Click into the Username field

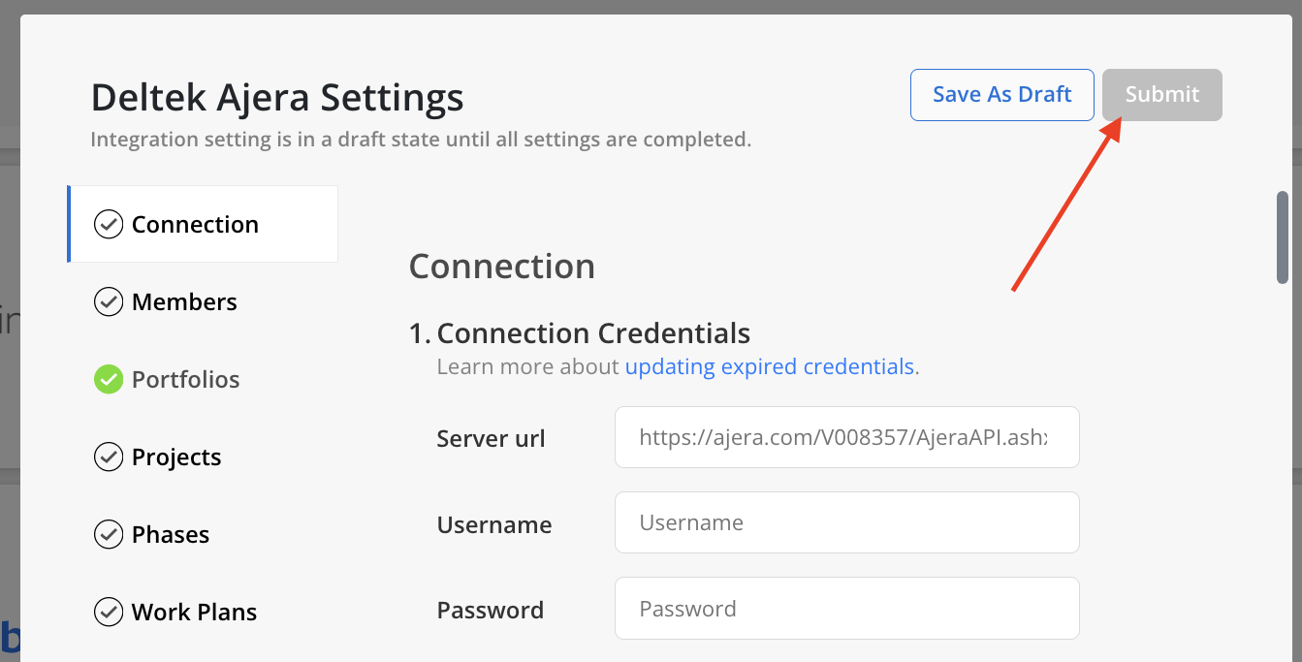846,522
